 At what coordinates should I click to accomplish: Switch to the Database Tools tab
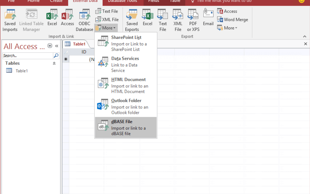coord(122,2)
